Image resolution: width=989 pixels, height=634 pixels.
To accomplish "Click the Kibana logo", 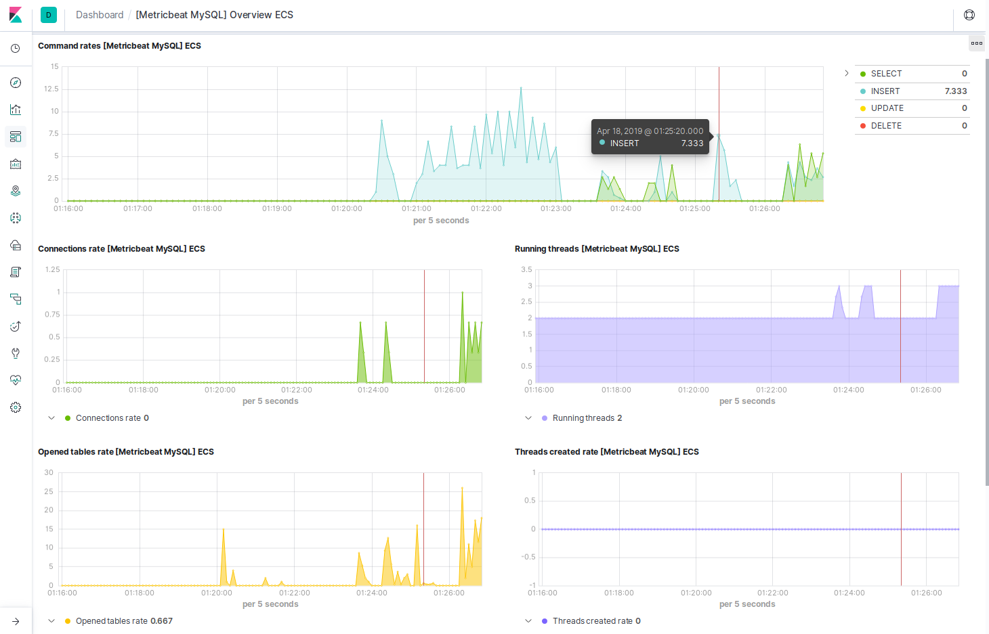I will [x=16, y=15].
